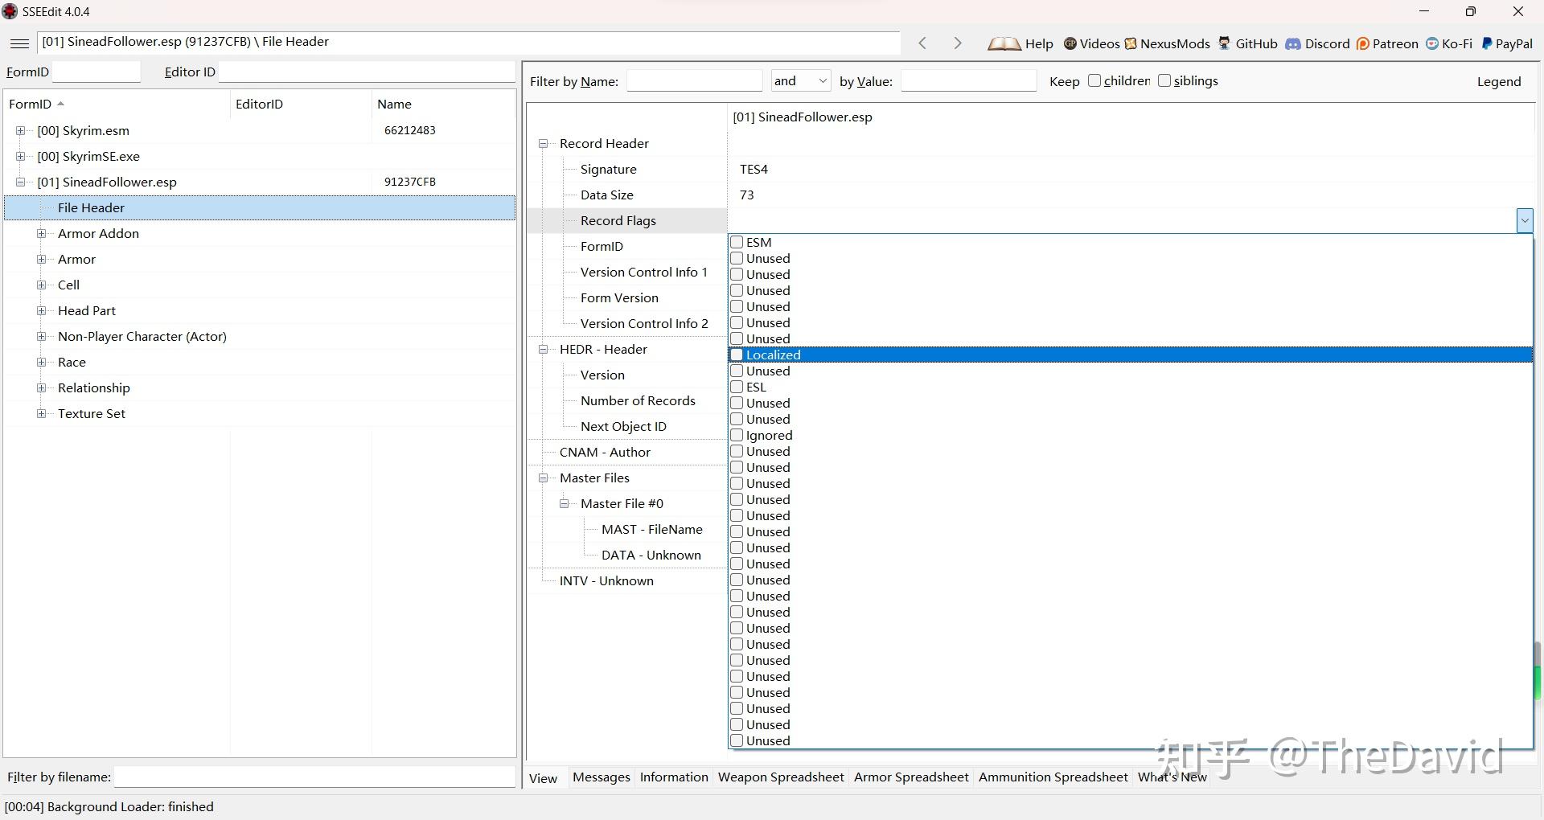
Task: Click the Legend button
Action: click(1498, 81)
